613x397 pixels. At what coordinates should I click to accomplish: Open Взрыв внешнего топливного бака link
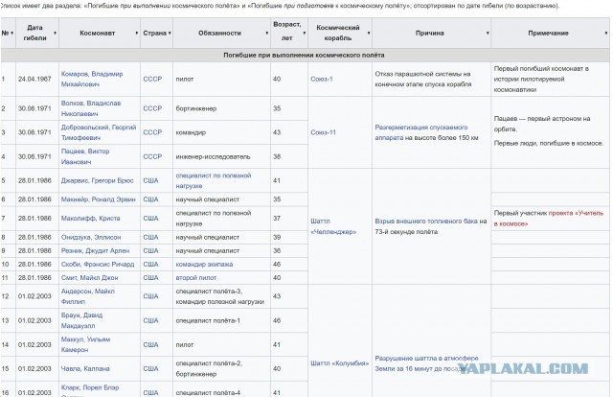(x=426, y=222)
